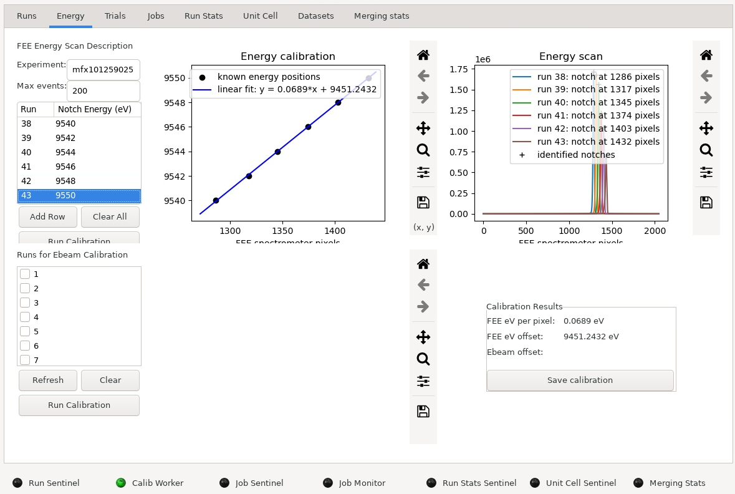Click Home icon in the lower Ebeam plot toolbar
Viewport: 735px width, 494px height.
423,264
